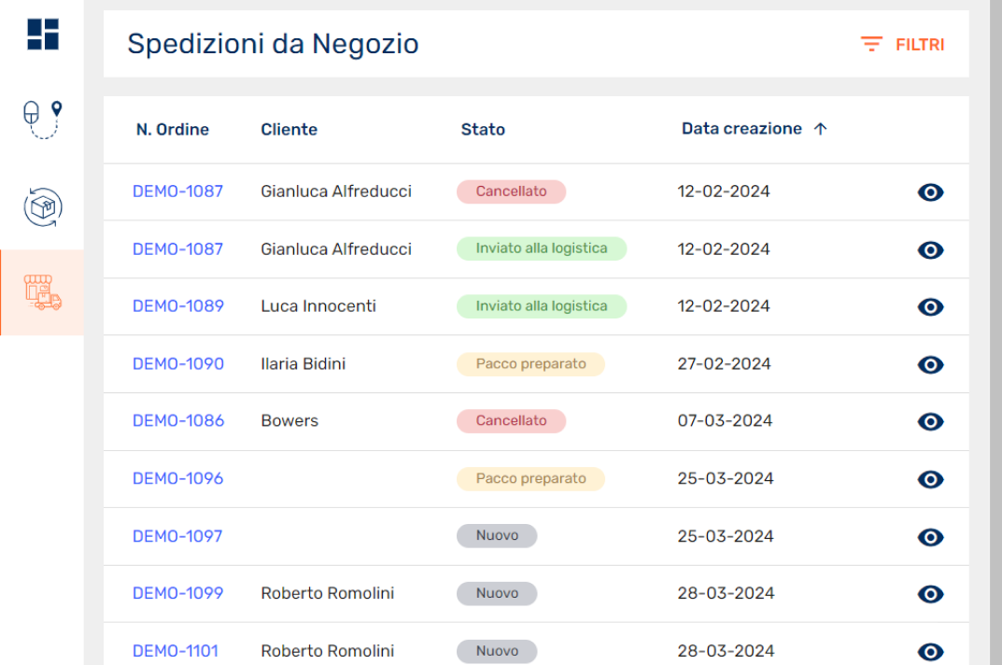Click the red Cancellato badge for Bowers

coord(511,421)
